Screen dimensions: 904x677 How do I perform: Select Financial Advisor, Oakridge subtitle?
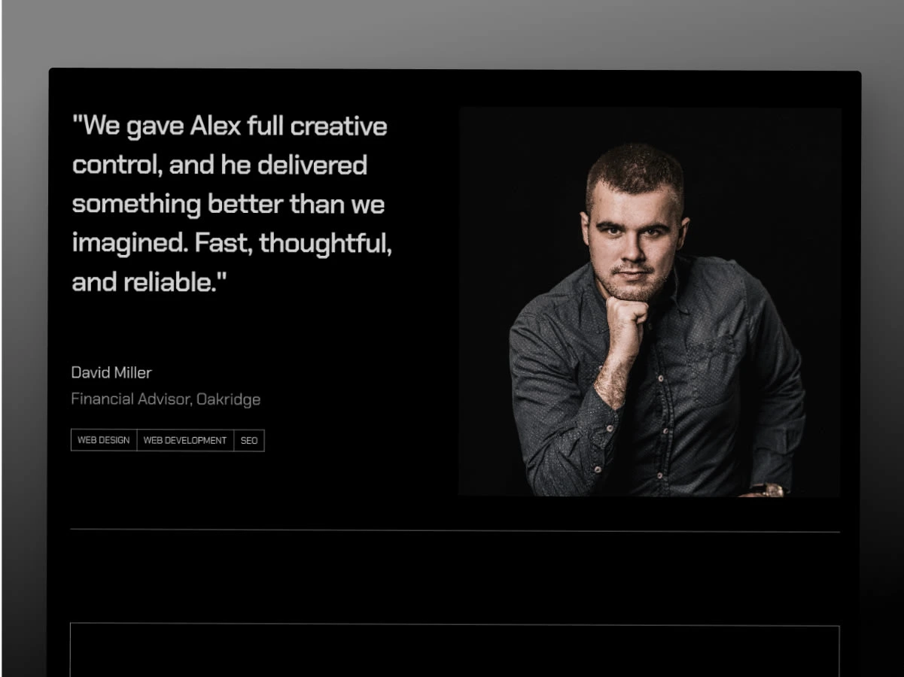click(166, 399)
